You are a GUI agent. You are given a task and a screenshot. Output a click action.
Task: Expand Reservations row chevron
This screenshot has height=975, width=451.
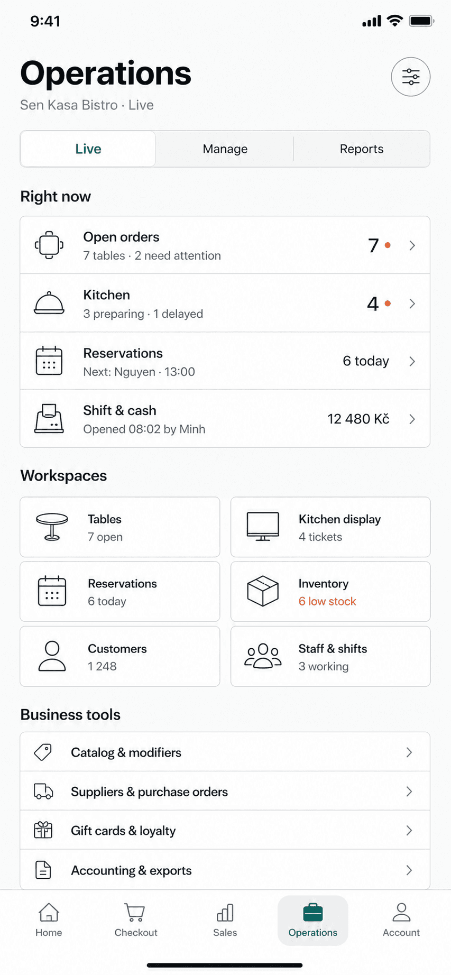tap(412, 361)
